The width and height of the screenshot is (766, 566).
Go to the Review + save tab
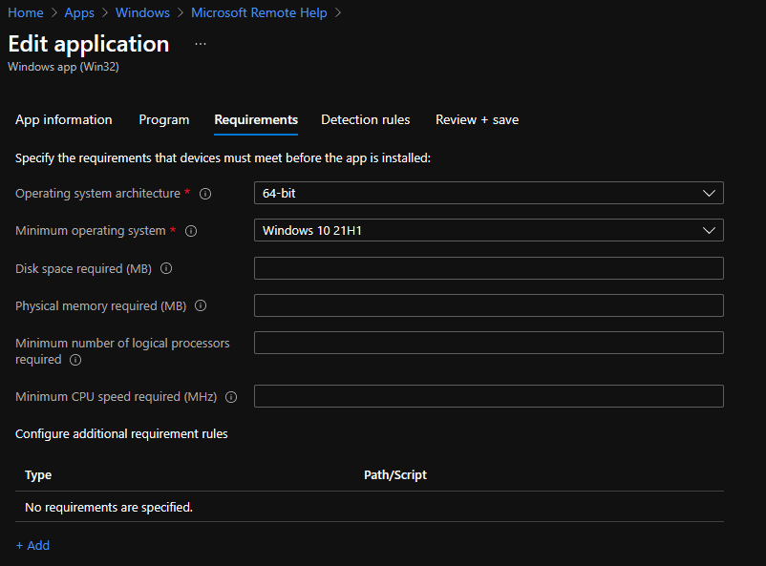point(477,119)
